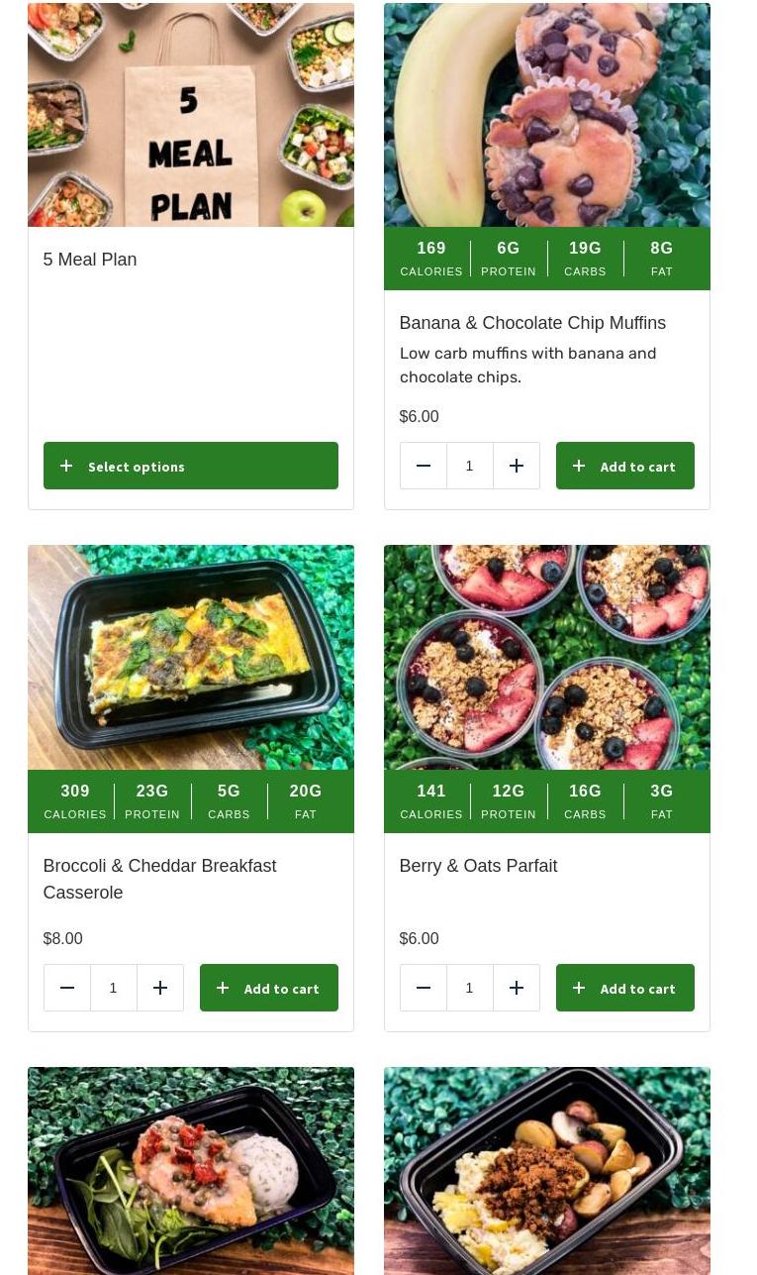Viewport: 757px width, 1275px height.
Task: Decrease Broccoli & Cheddar Casserole quantity
Action: (x=67, y=988)
